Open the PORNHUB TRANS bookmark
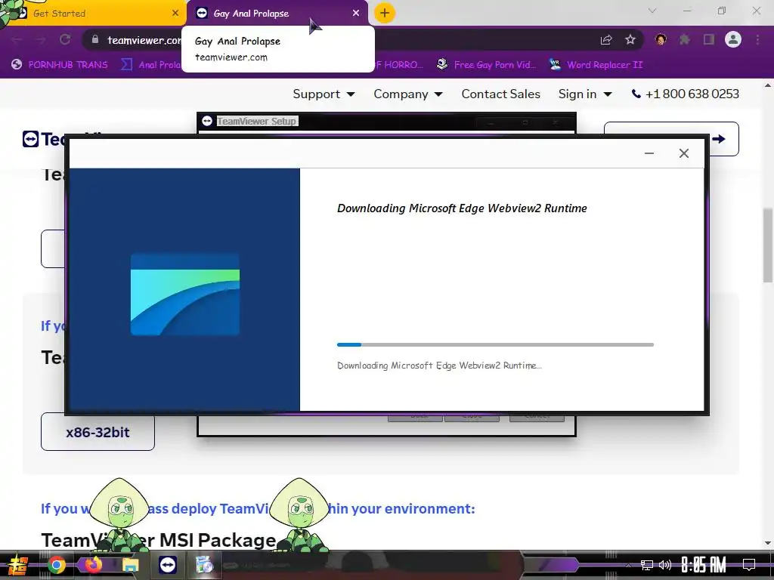 (60, 65)
